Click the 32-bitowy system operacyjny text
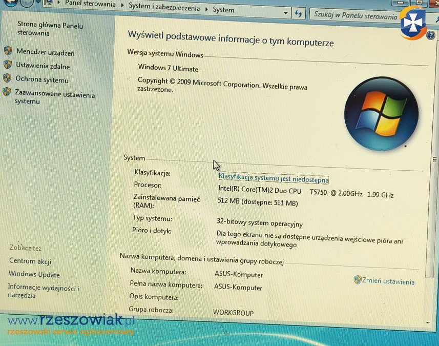This screenshot has width=439, height=346. 260,223
